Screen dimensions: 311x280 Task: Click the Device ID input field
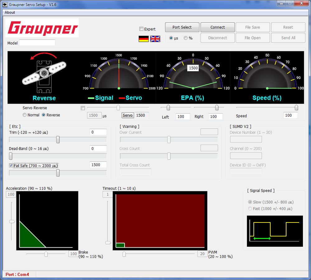(x=246, y=171)
